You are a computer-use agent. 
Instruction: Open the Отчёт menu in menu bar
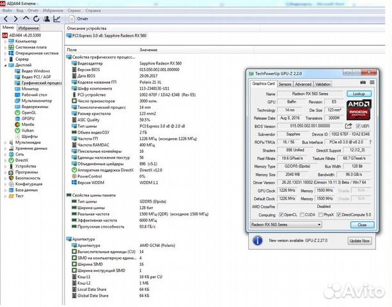[x=33, y=10]
